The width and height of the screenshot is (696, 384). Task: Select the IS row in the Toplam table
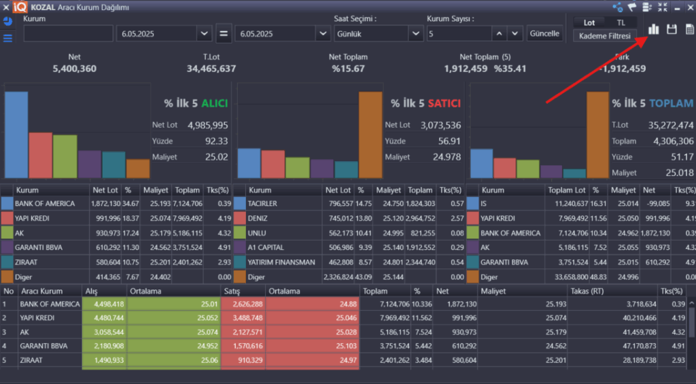[x=582, y=203]
